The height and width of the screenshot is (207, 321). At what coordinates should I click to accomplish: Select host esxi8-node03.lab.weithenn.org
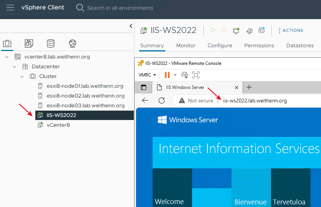(x=86, y=105)
